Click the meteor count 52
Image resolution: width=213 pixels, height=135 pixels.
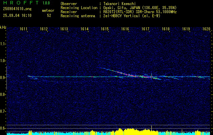tap(49, 16)
